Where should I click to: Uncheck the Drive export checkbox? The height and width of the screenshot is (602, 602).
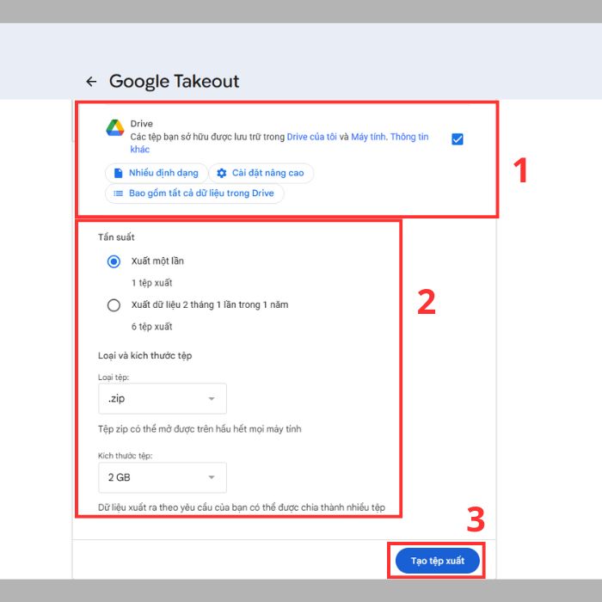(x=458, y=139)
